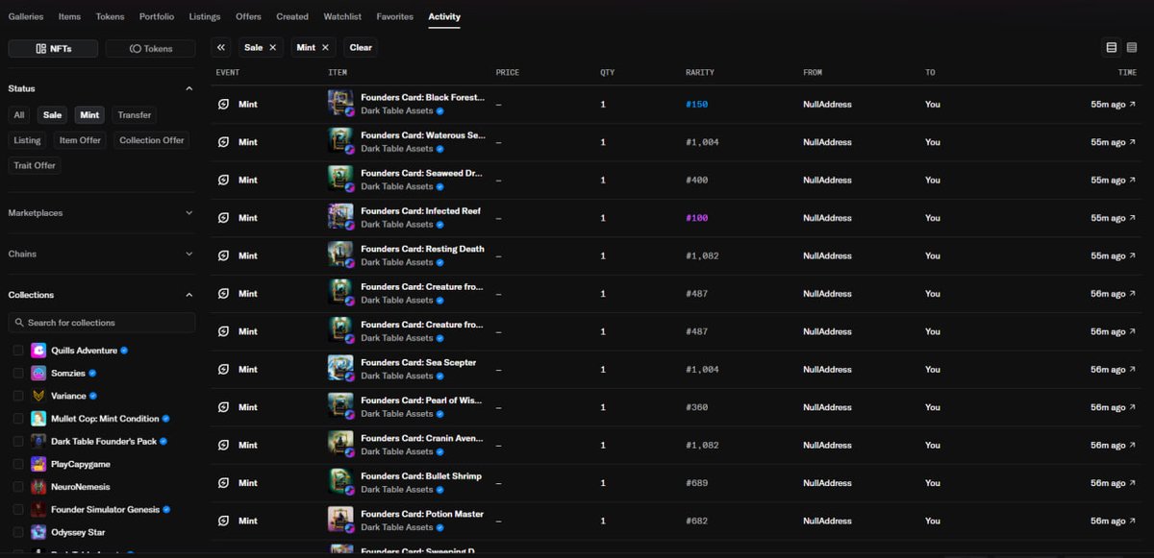Open the Galleries tab

(x=26, y=16)
